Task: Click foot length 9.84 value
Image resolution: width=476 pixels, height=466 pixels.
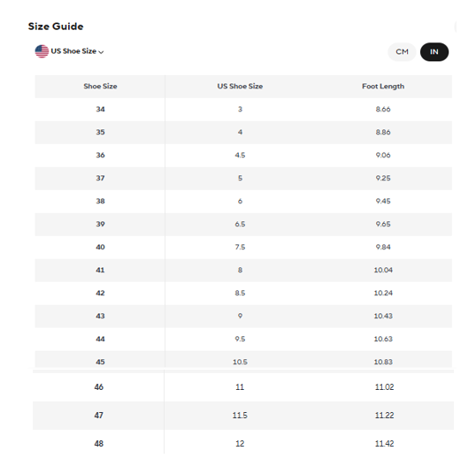Action: point(383,247)
